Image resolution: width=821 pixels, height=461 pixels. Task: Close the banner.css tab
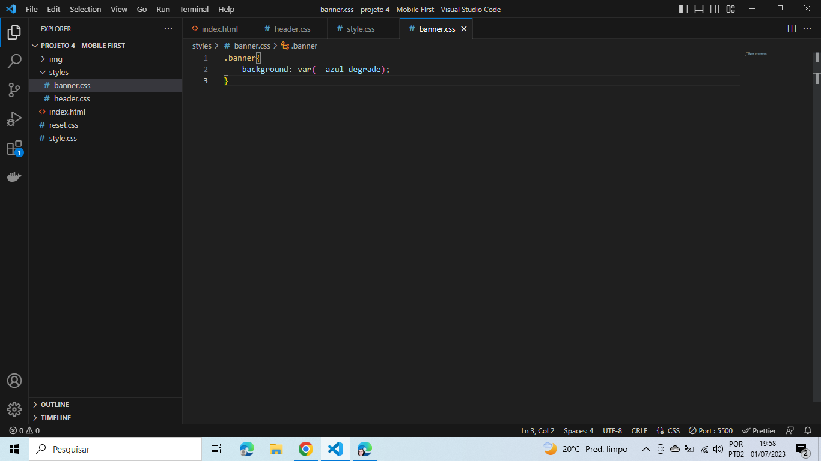pyautogui.click(x=463, y=29)
